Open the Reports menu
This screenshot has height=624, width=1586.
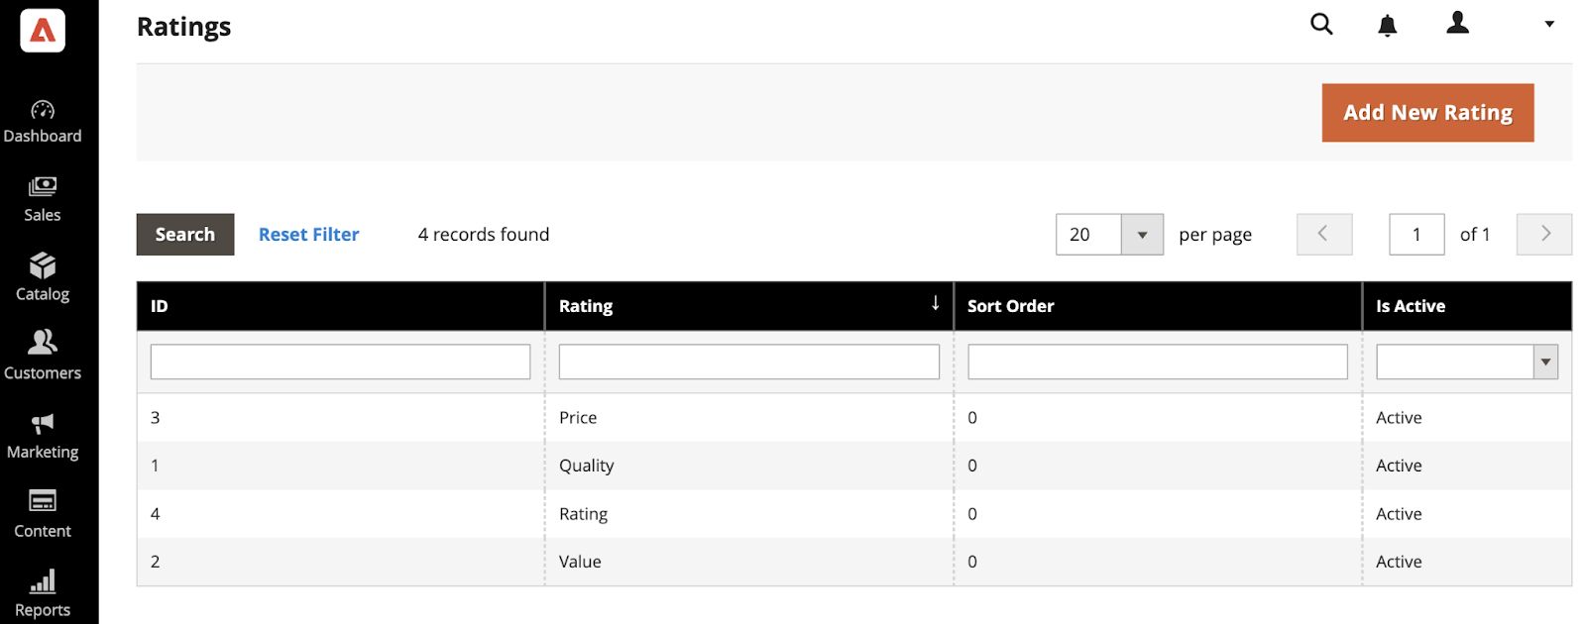[x=43, y=593]
